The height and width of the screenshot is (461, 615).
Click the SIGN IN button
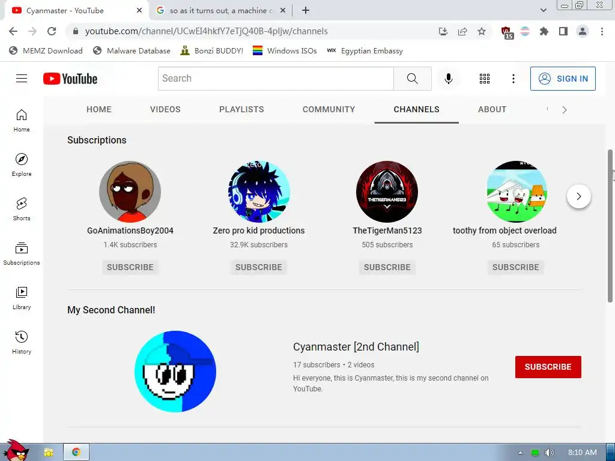(563, 79)
